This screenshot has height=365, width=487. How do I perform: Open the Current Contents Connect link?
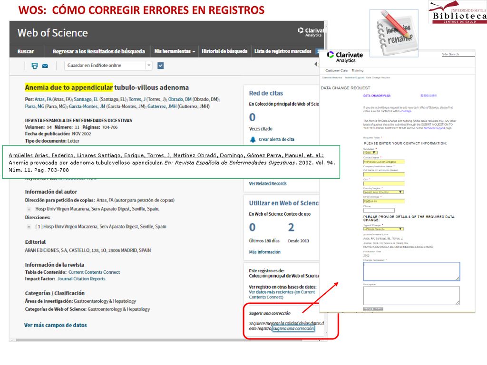point(94,272)
